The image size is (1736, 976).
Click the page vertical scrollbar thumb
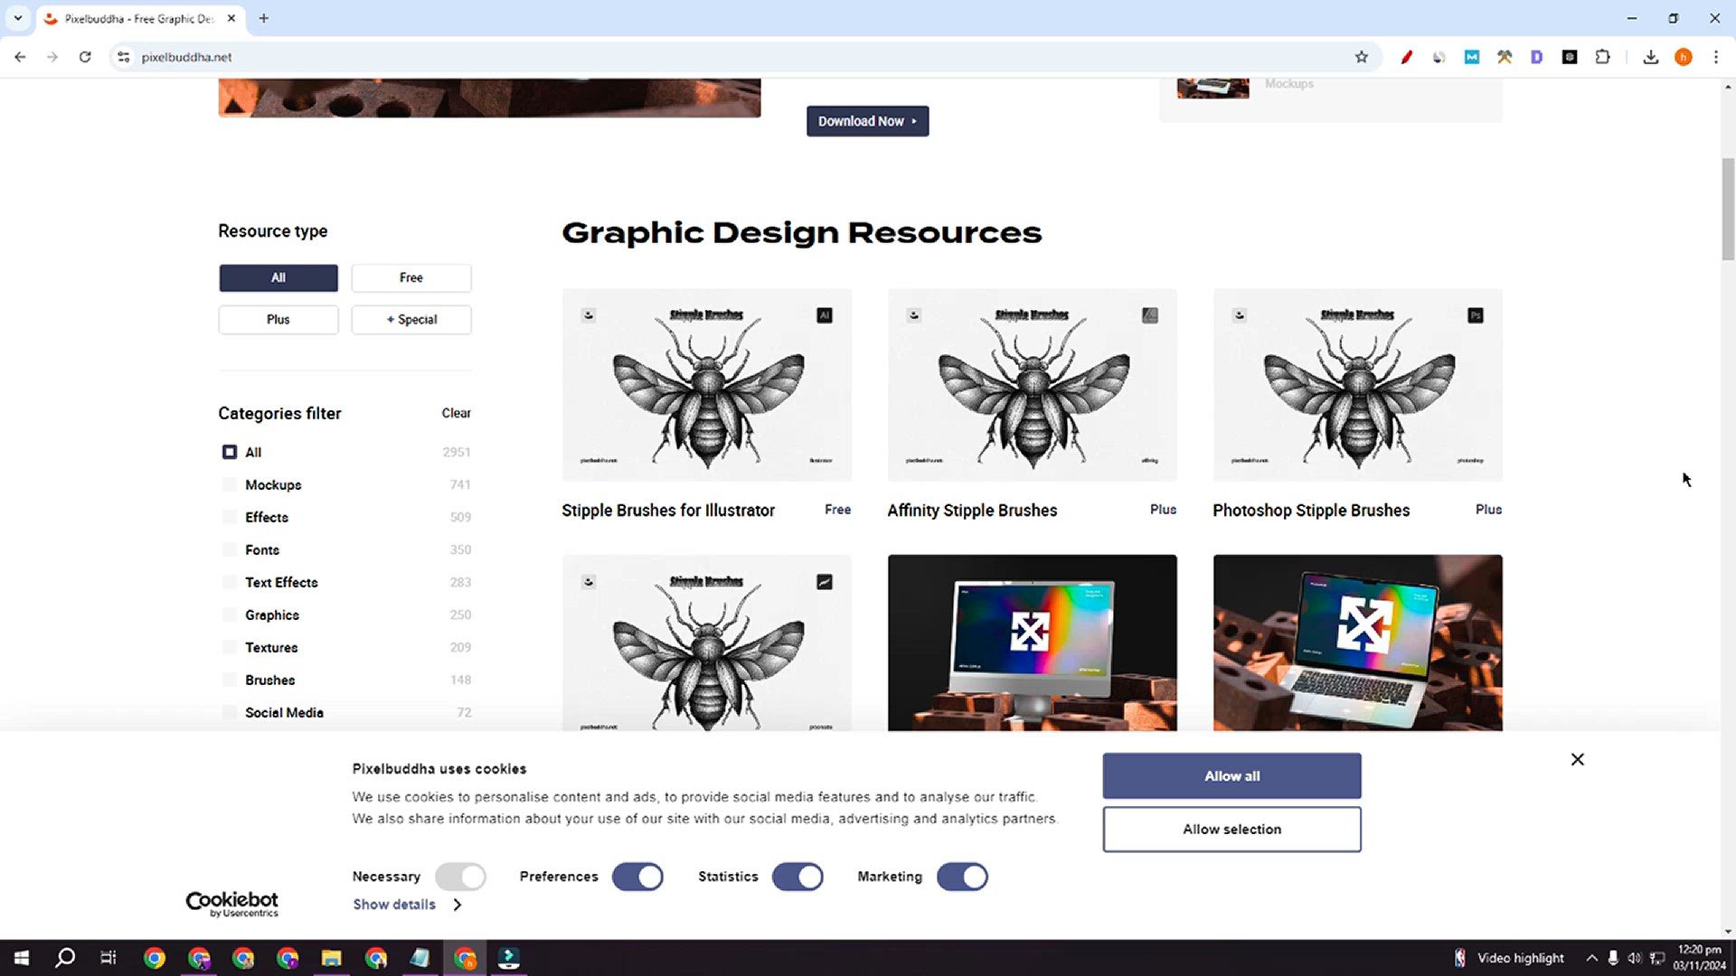[x=1728, y=210]
